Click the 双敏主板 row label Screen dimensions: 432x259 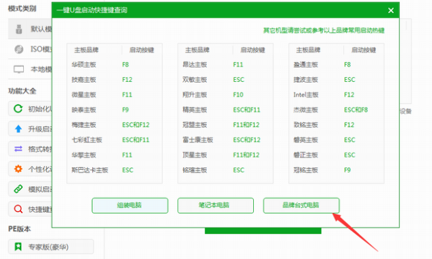tap(195, 80)
